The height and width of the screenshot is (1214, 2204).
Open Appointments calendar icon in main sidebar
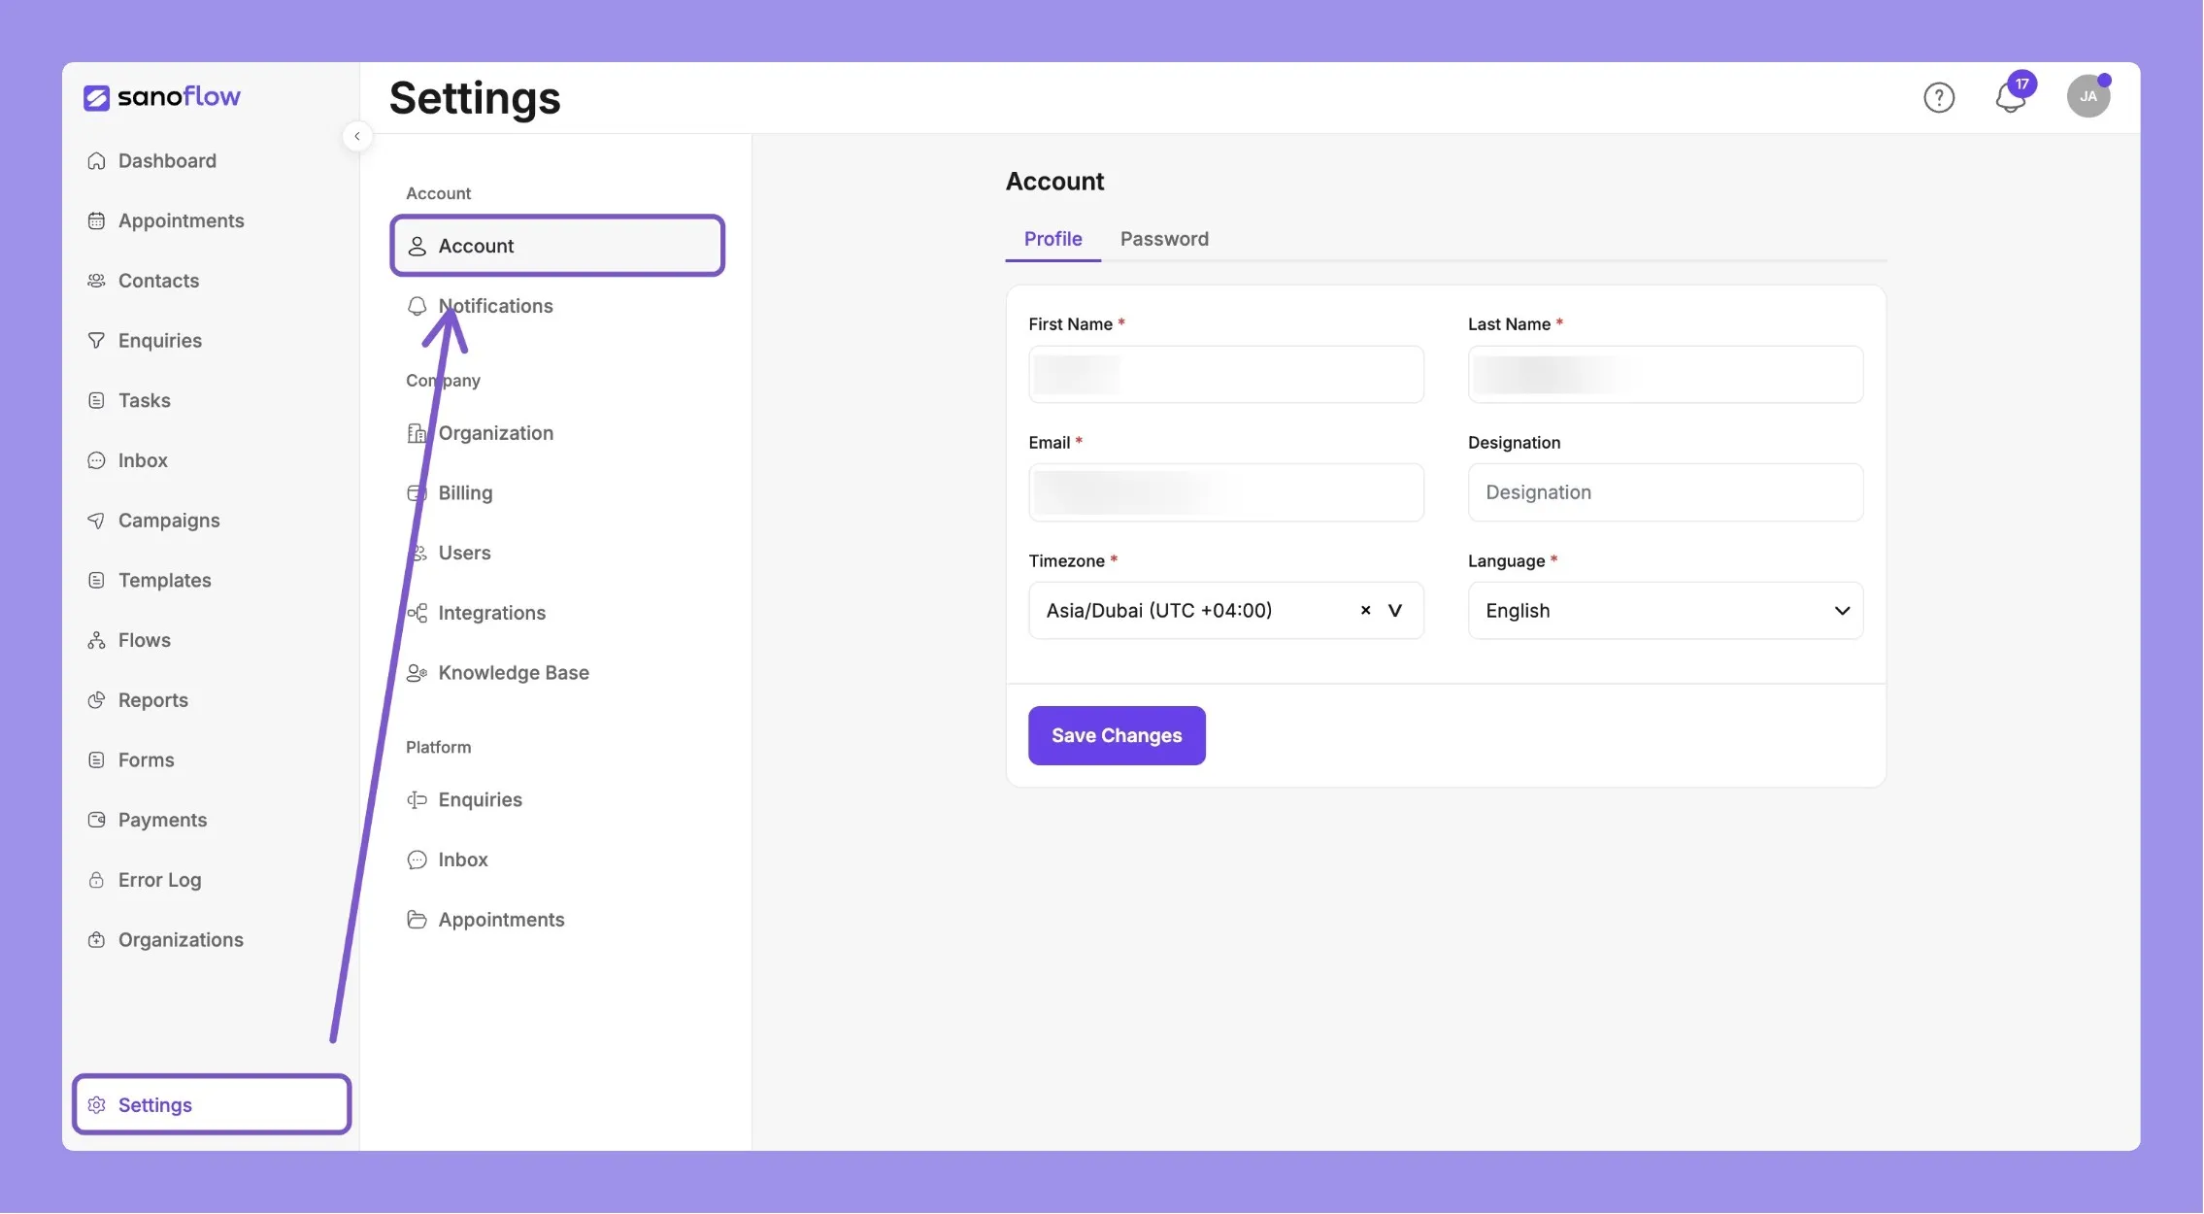[96, 221]
